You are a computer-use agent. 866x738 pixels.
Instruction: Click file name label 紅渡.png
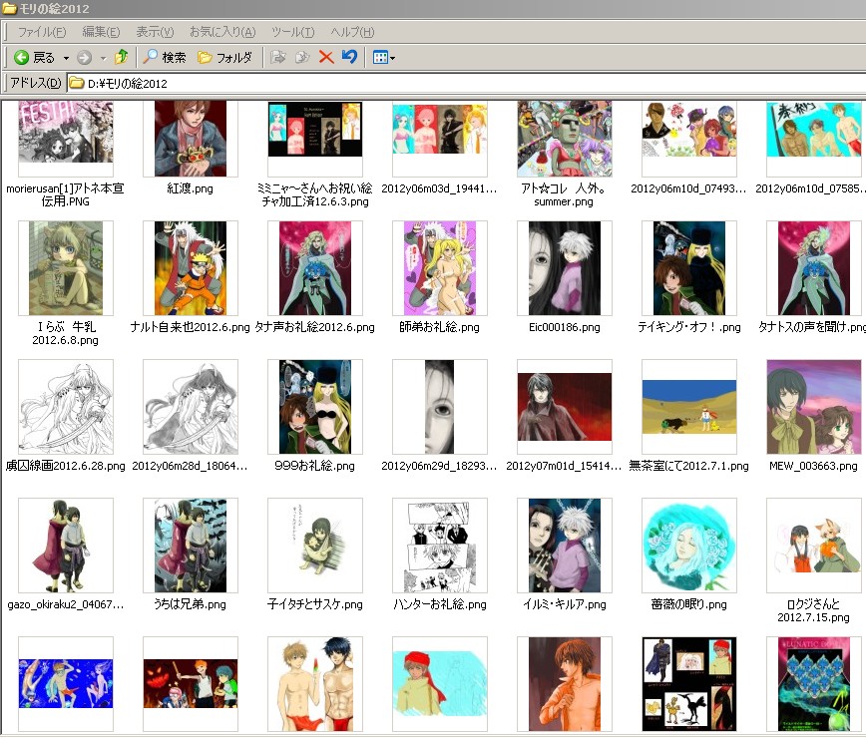190,188
